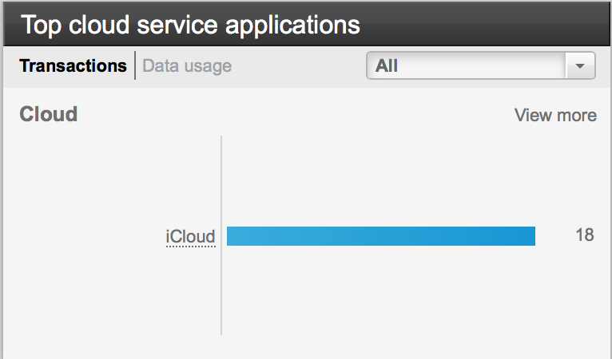Open the View more link
Image resolution: width=612 pixels, height=359 pixels.
tap(555, 115)
